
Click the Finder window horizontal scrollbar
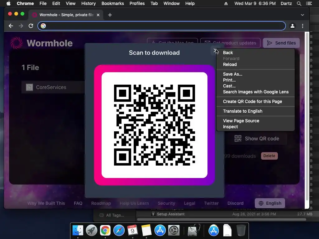[221, 219]
